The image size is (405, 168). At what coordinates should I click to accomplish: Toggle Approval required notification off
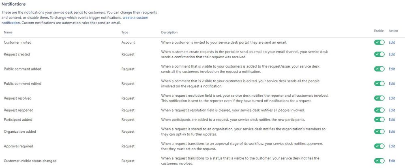[x=379, y=146]
